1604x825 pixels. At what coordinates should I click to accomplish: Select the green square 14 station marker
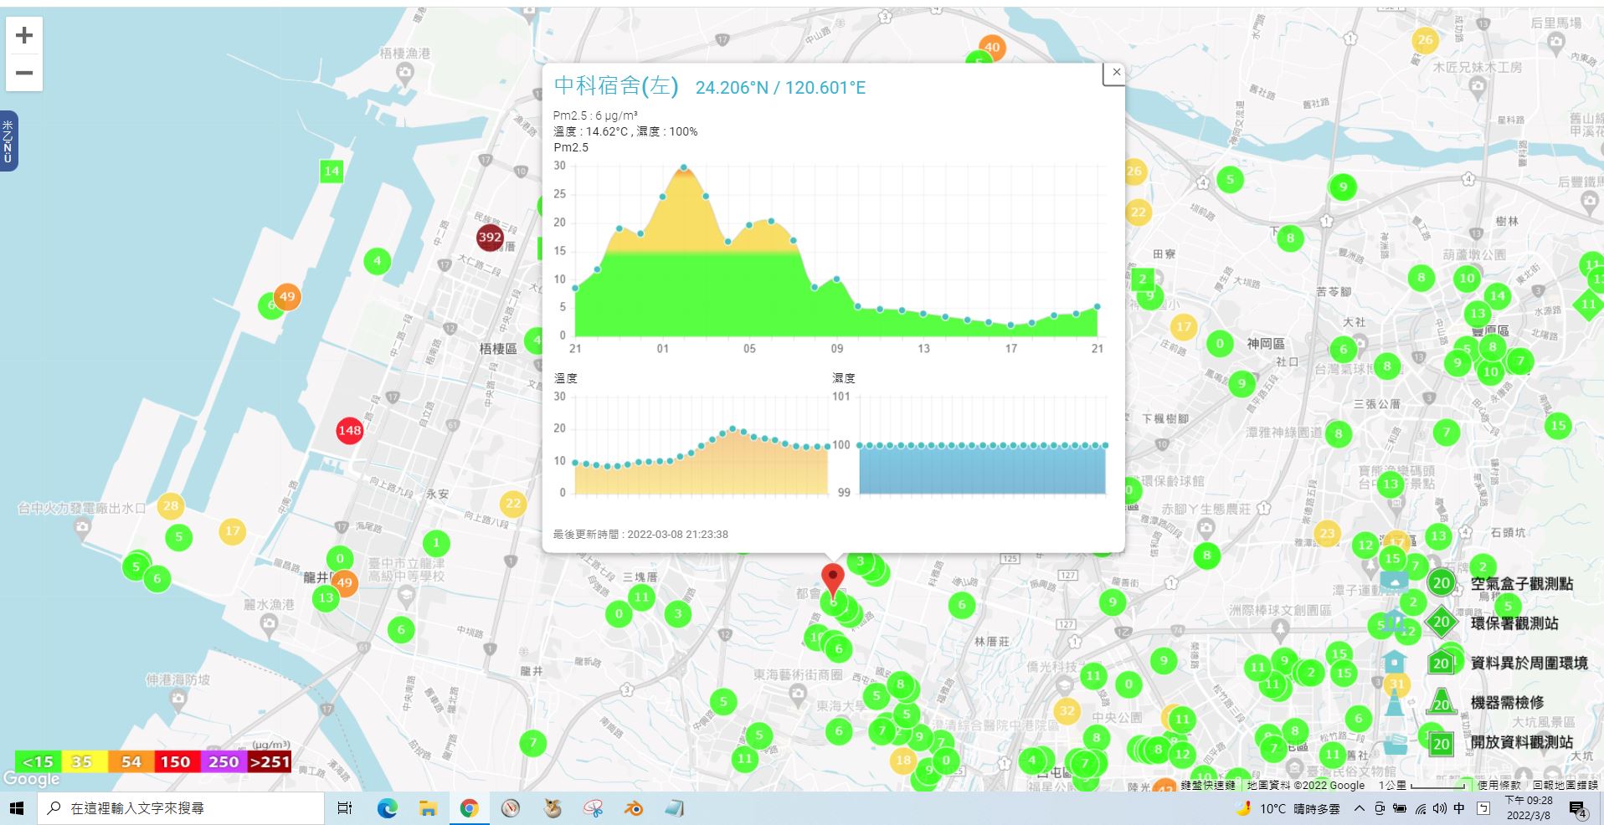tap(332, 171)
